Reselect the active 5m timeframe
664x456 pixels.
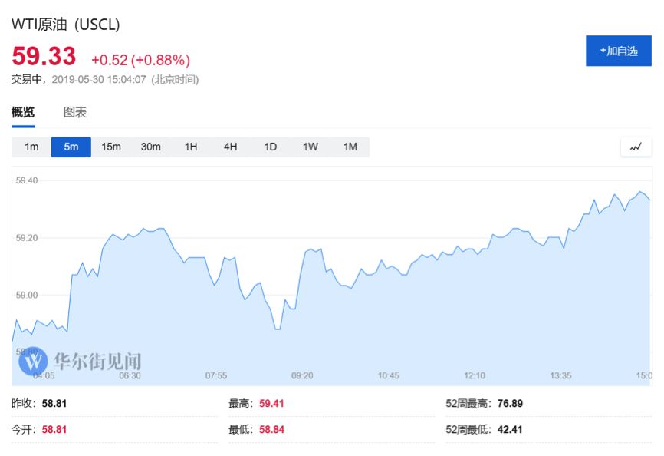coord(71,147)
